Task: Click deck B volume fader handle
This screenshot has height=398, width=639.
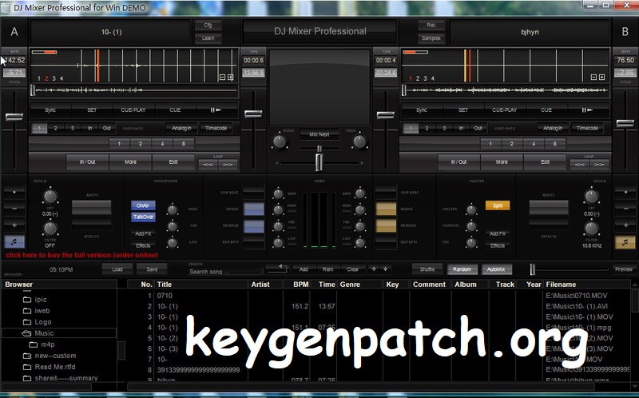Action: [386, 114]
